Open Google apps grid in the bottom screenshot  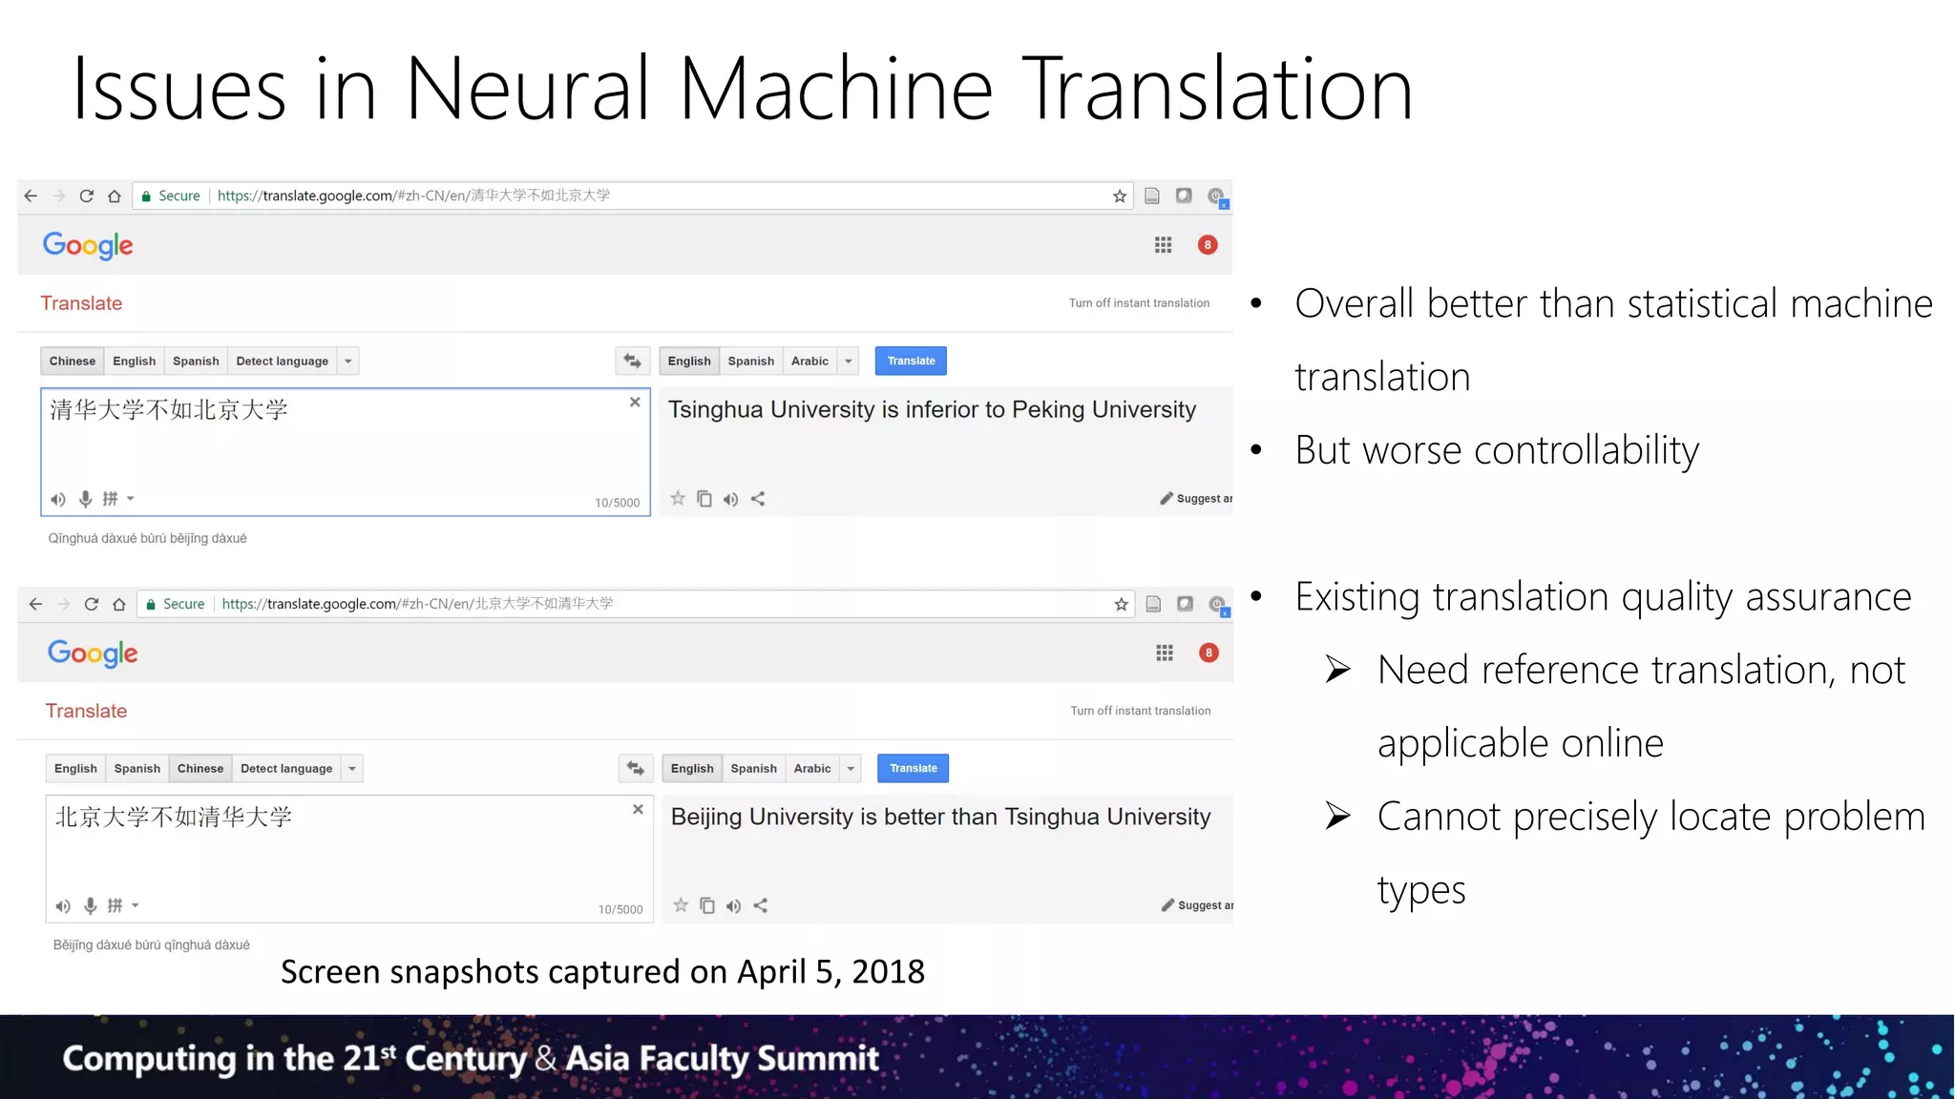1165,653
